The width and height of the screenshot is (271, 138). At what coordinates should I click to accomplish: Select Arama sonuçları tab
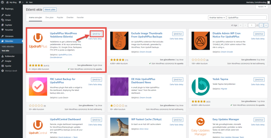click(35, 18)
